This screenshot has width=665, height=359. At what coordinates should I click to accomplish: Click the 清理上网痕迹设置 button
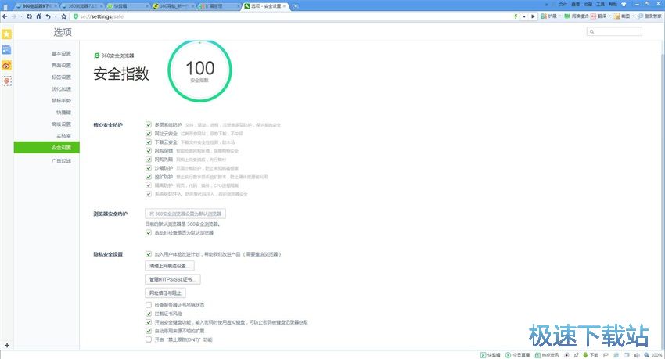pyautogui.click(x=170, y=266)
